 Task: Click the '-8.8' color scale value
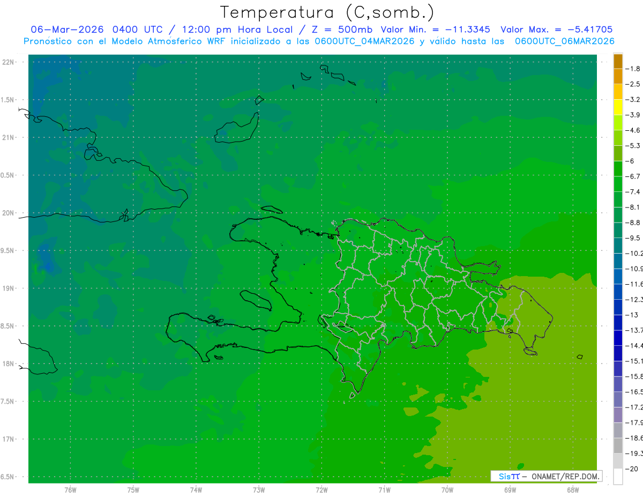(633, 222)
